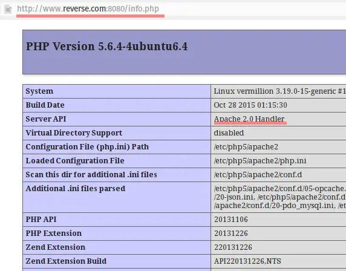Click the Oct 28 2015 01:15:30 value
This screenshot has height=271, width=346.
250,105
